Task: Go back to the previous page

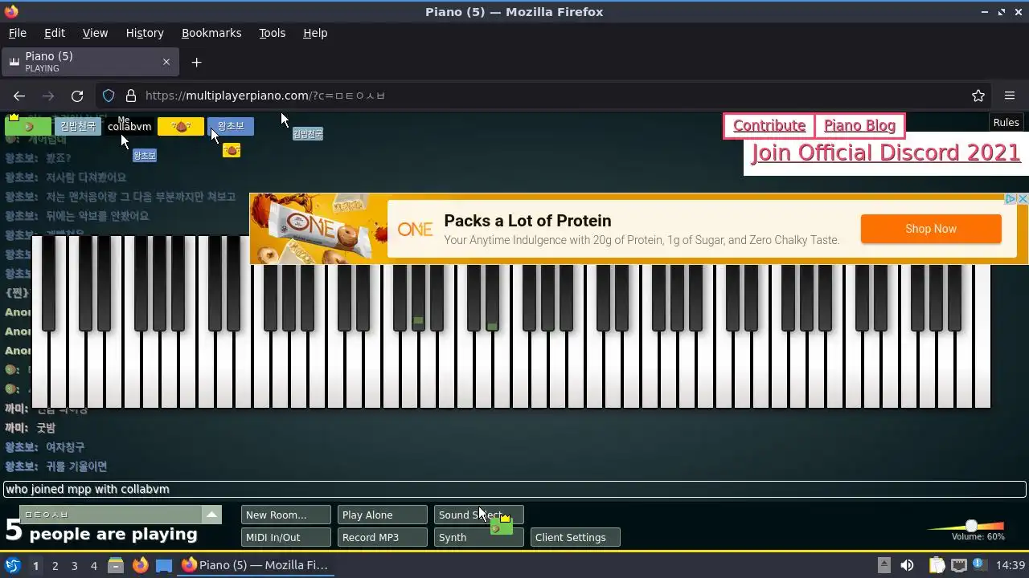Action: pyautogui.click(x=19, y=96)
